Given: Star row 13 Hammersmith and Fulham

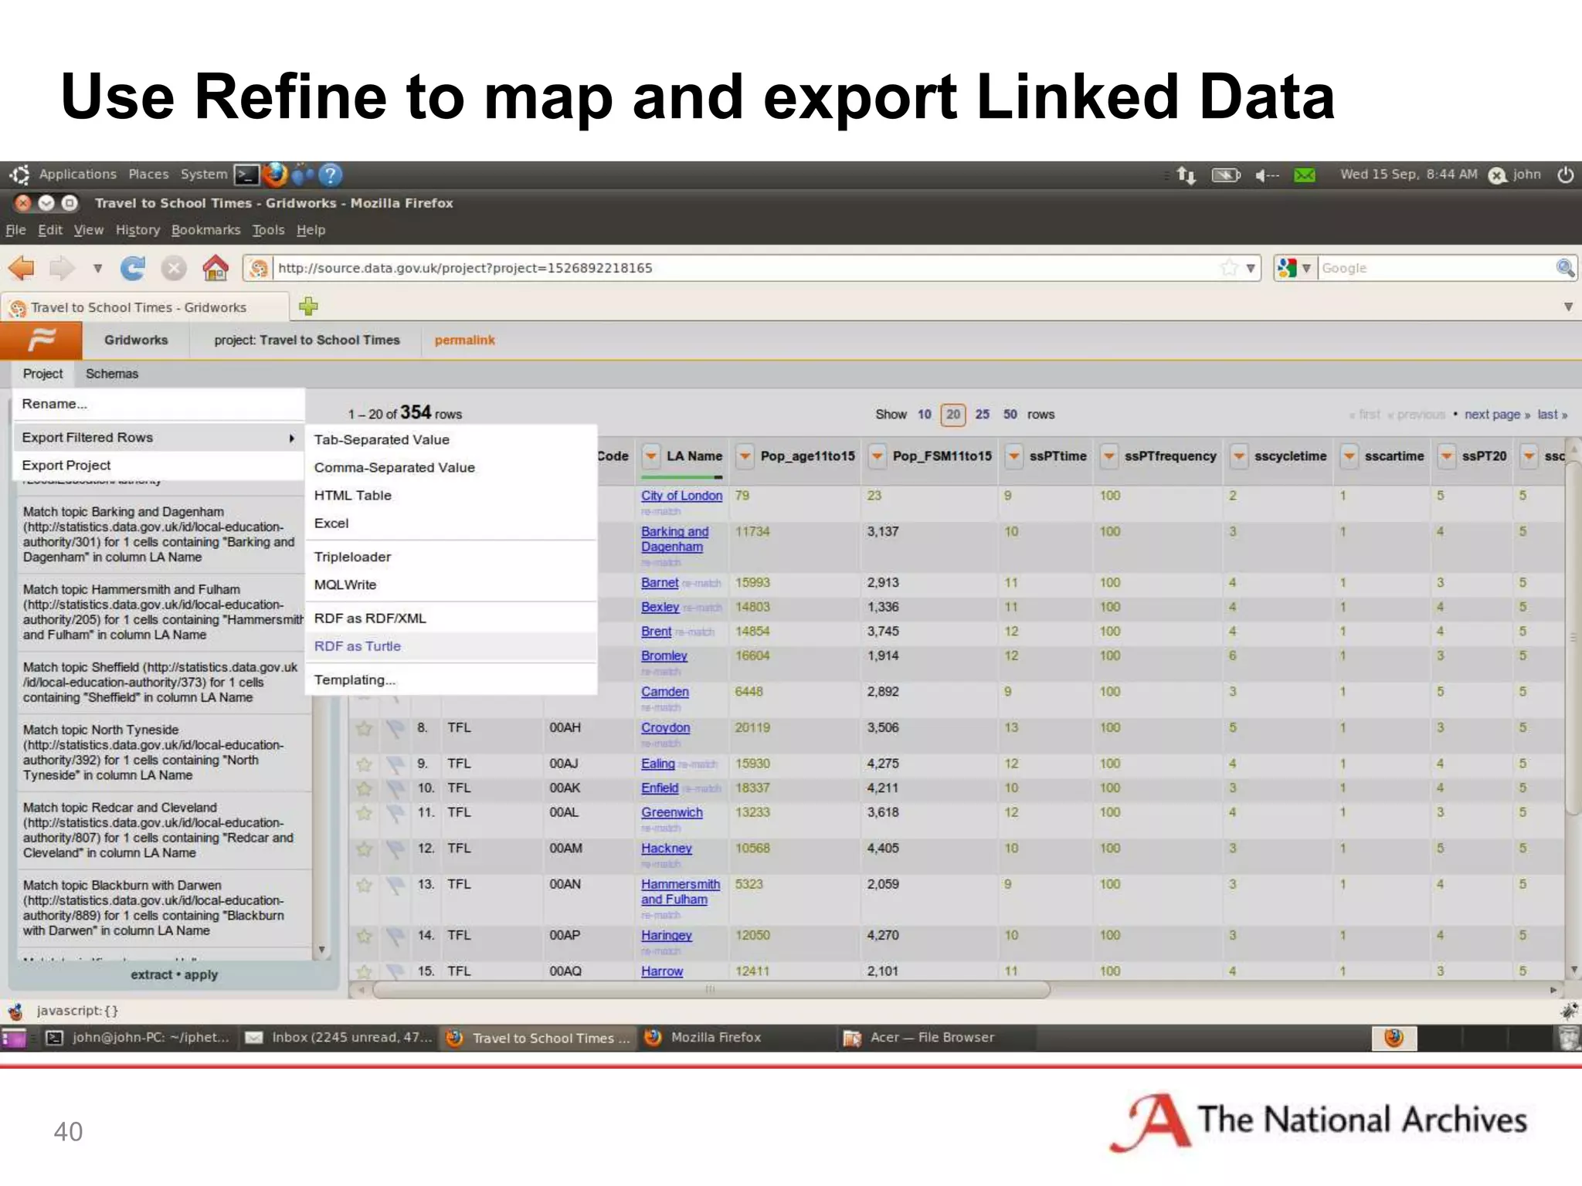Looking at the screenshot, I should [364, 885].
